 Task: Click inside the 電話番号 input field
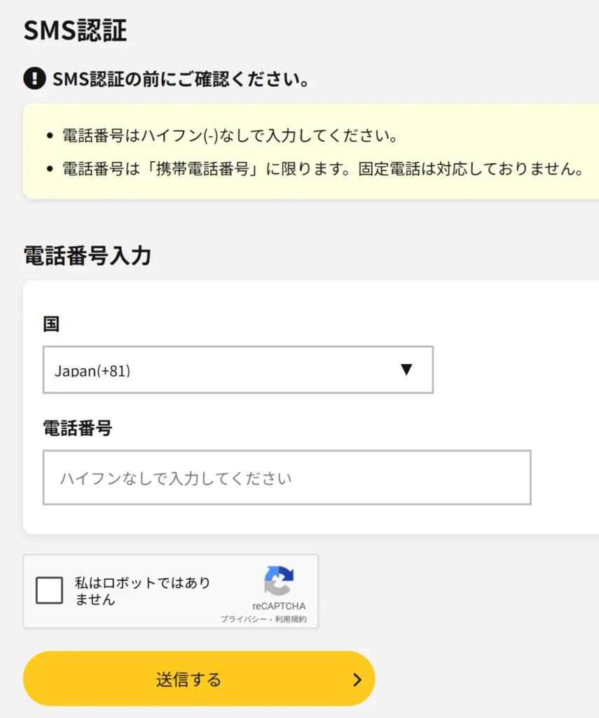coord(287,477)
